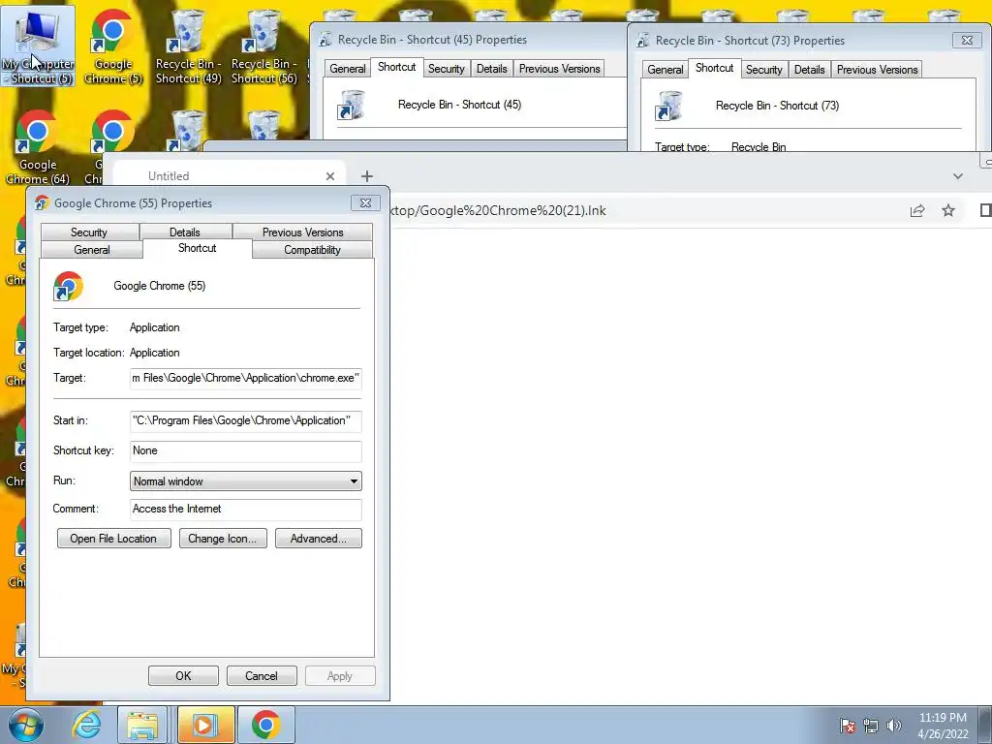Click the Chrome share page icon
Viewport: 992px width, 744px height.
click(917, 210)
